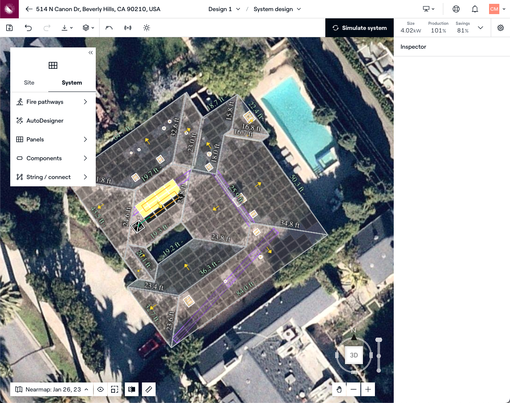The width and height of the screenshot is (510, 403).
Task: Expand the Design 1 dropdown
Action: point(224,9)
